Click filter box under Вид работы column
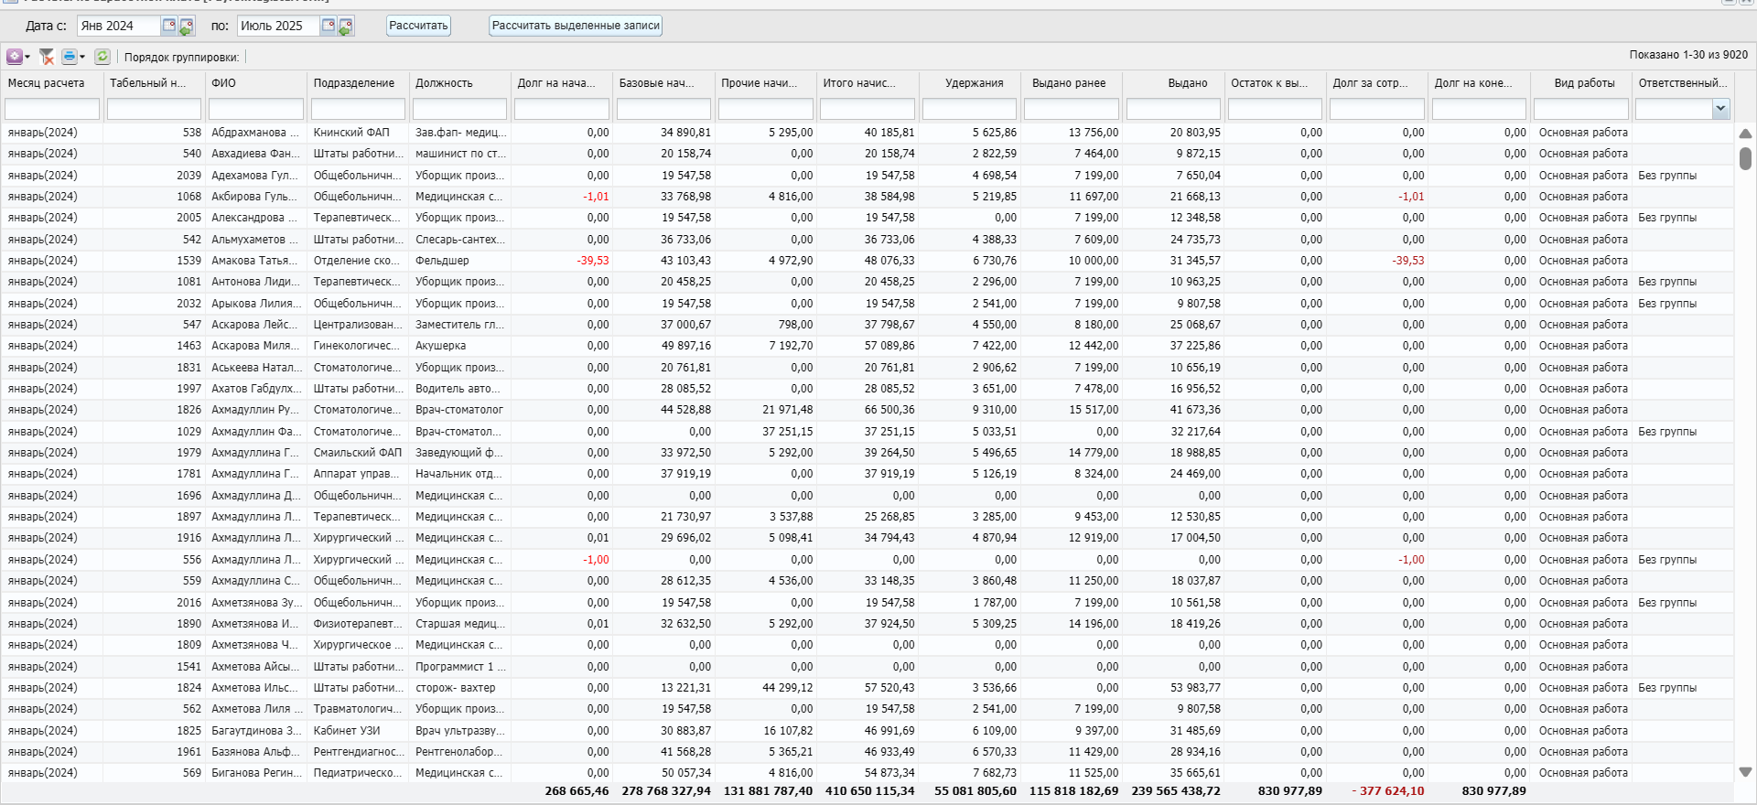This screenshot has width=1757, height=805. 1580,110
